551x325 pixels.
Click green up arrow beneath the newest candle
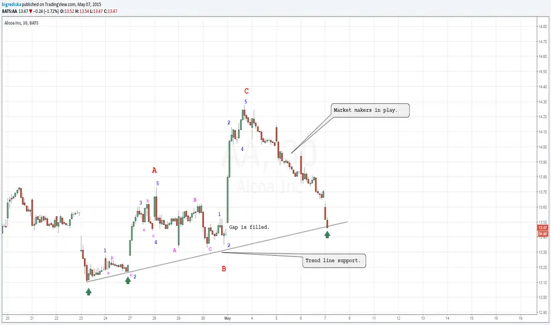[x=327, y=235]
